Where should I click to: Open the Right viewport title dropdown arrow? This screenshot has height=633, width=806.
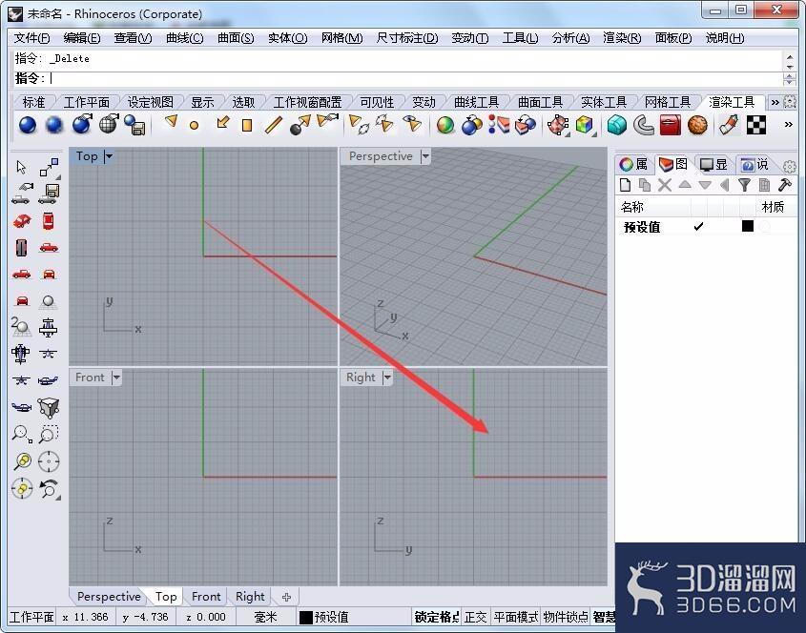pos(387,378)
